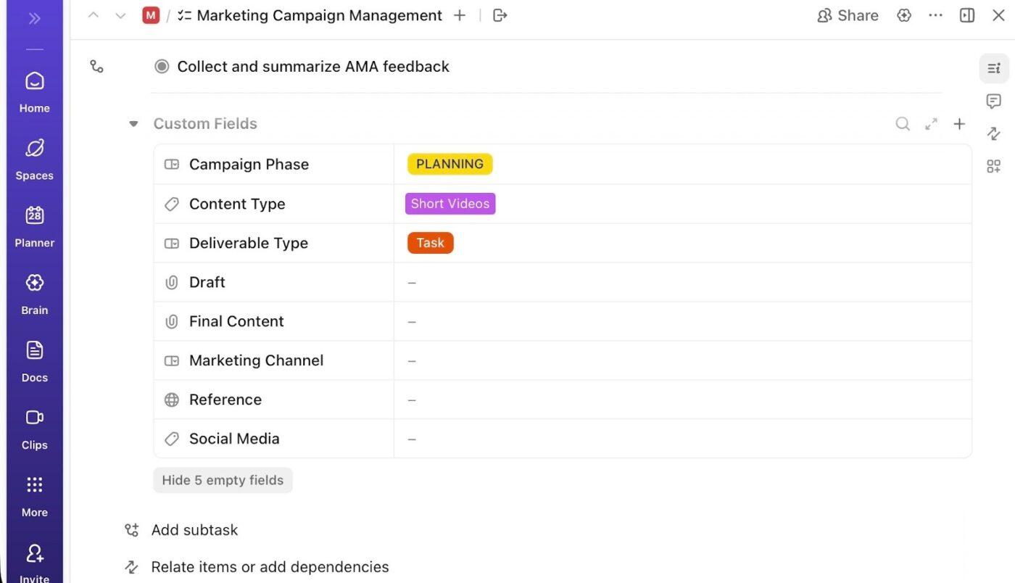Image resolution: width=1015 pixels, height=583 pixels.
Task: Open the PLANNING campaign phase dropdown
Action: pyautogui.click(x=449, y=164)
